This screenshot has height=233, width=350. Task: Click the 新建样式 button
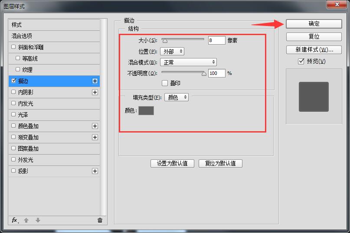pyautogui.click(x=314, y=50)
